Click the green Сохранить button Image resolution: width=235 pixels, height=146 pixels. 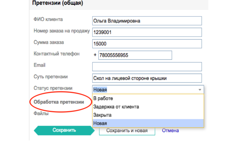click(64, 130)
